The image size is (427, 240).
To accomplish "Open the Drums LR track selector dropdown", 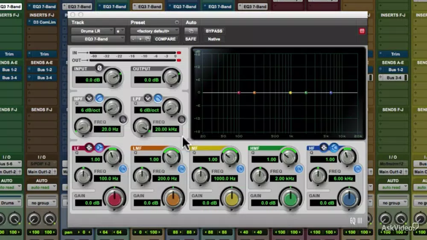I will pyautogui.click(x=92, y=31).
